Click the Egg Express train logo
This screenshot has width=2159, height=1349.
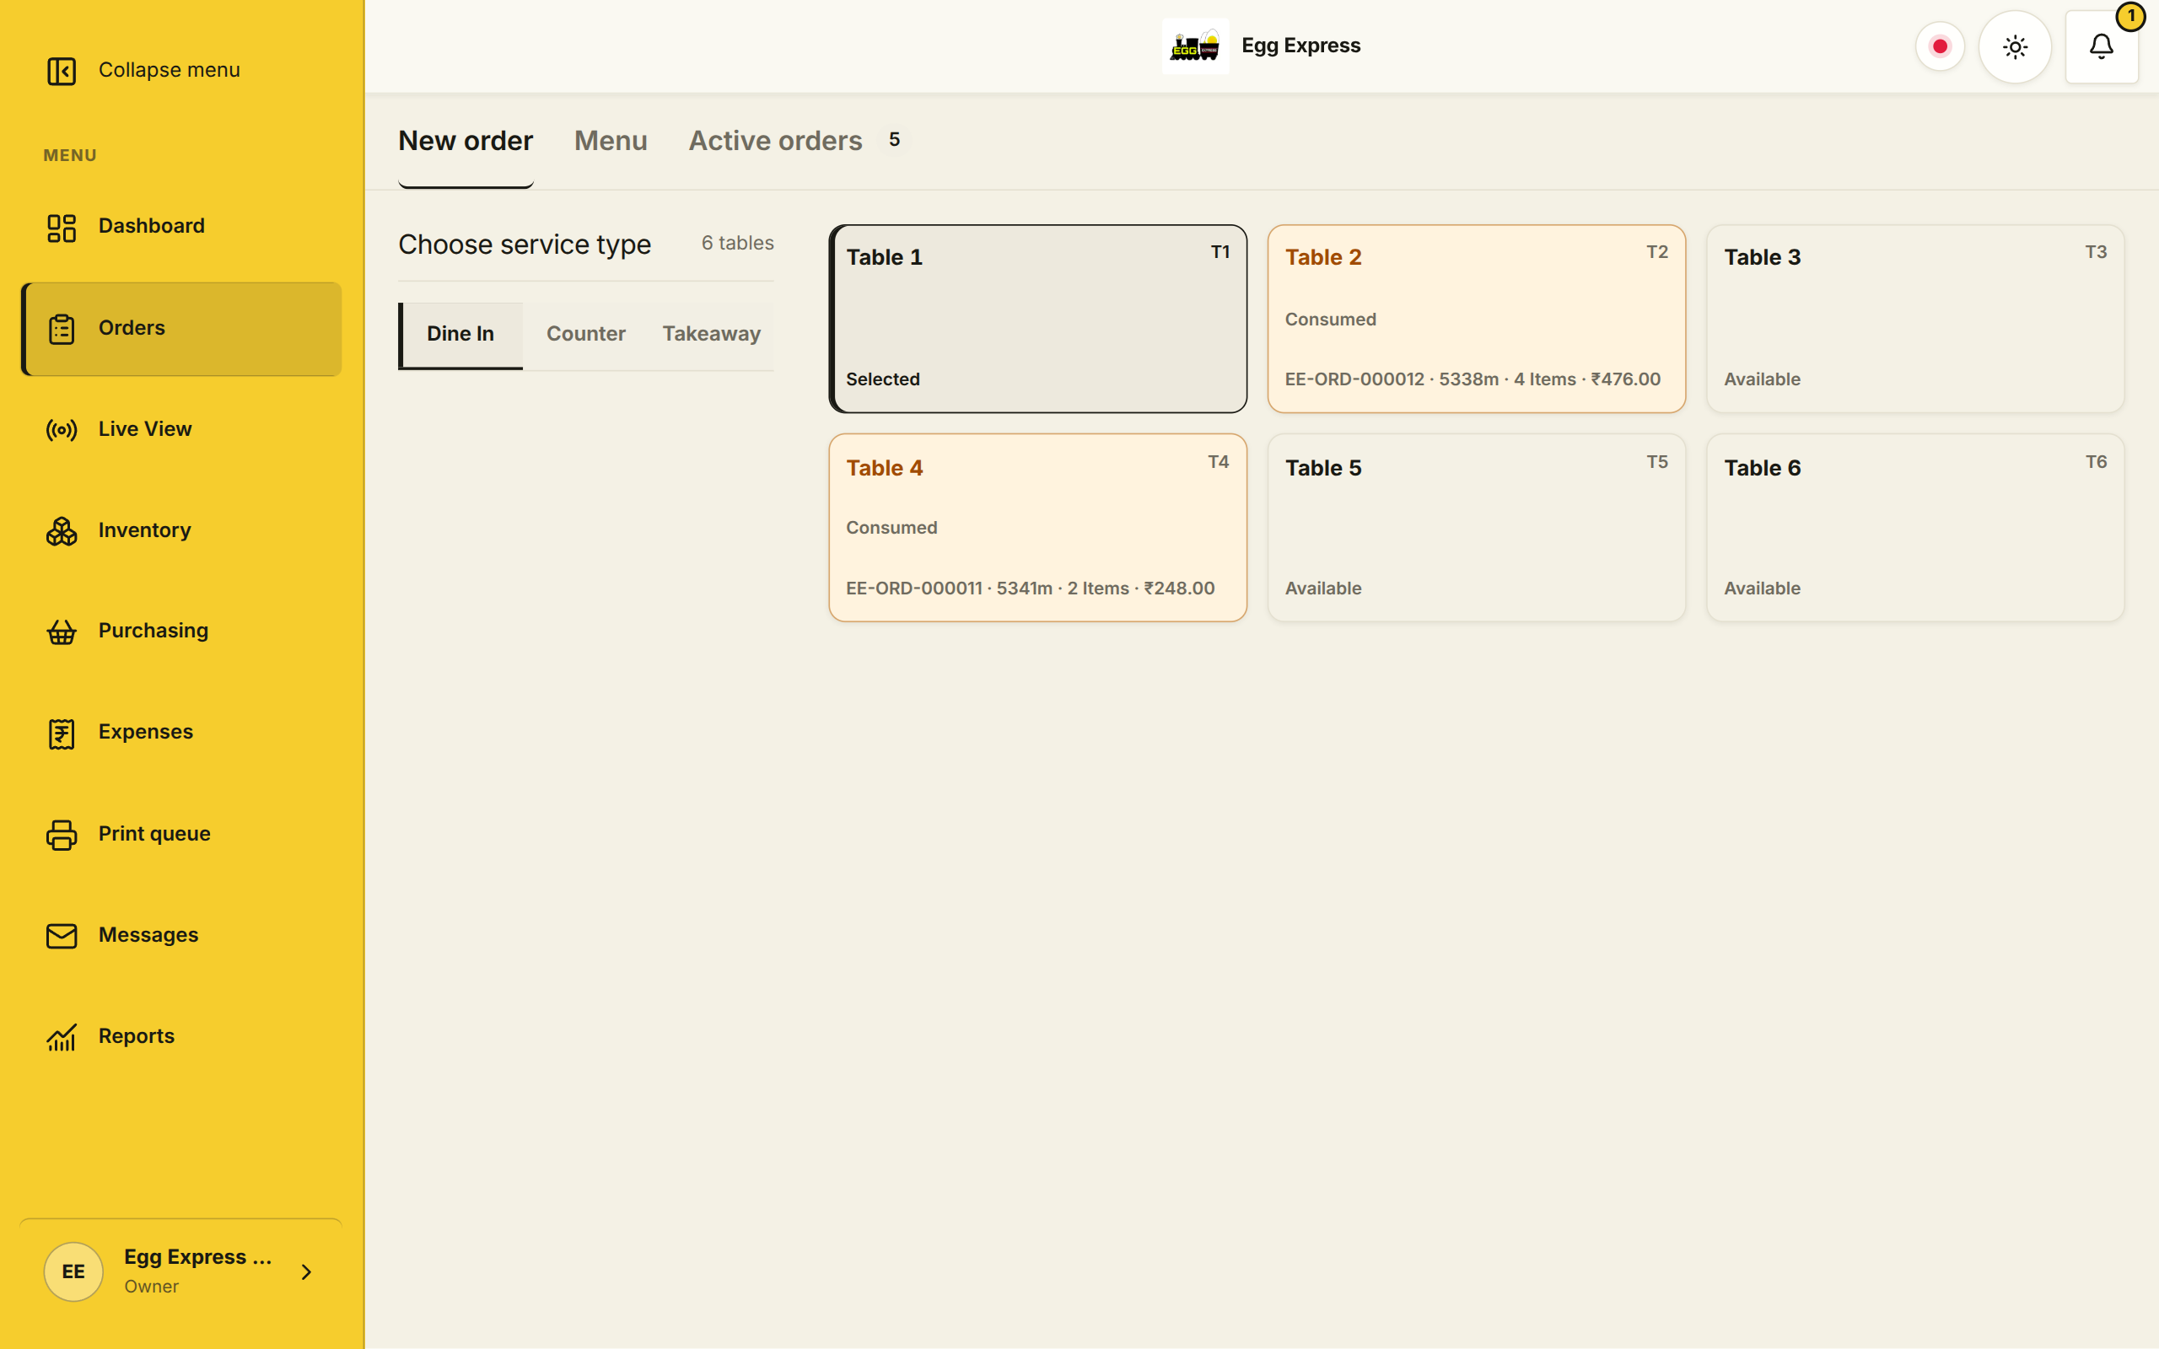click(x=1194, y=46)
